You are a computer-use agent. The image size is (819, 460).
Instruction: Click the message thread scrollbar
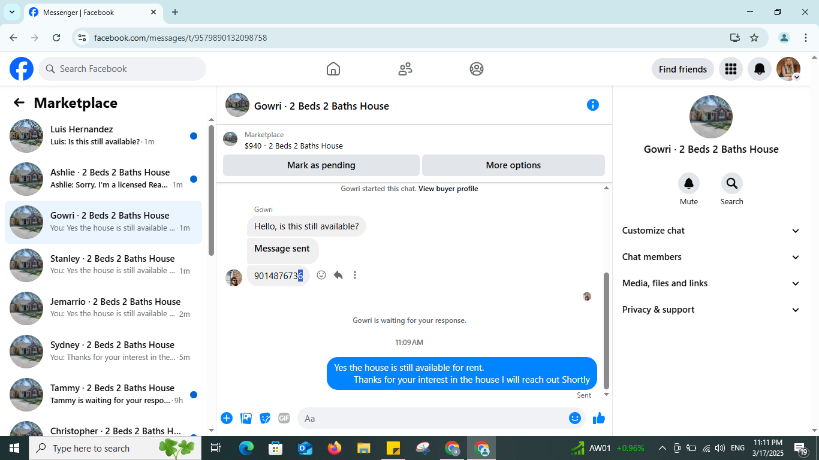click(606, 331)
